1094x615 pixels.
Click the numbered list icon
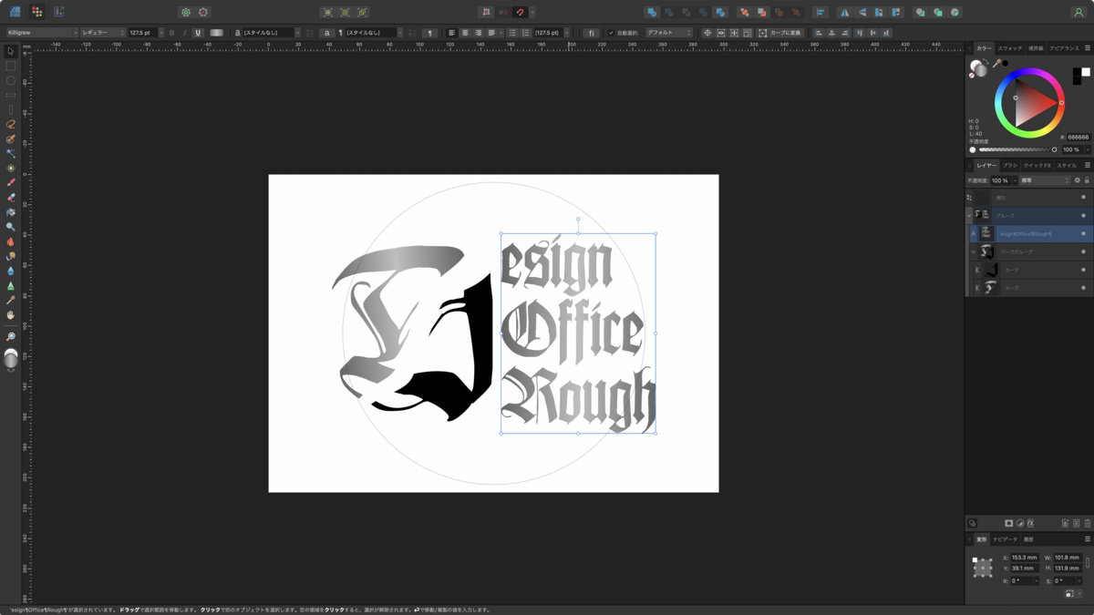(526, 33)
